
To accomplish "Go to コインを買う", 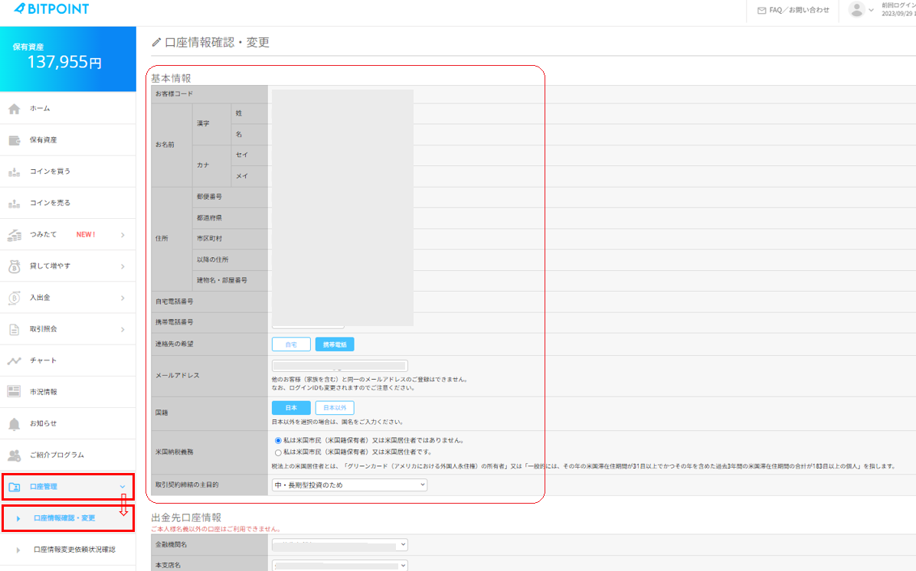I will coord(67,171).
